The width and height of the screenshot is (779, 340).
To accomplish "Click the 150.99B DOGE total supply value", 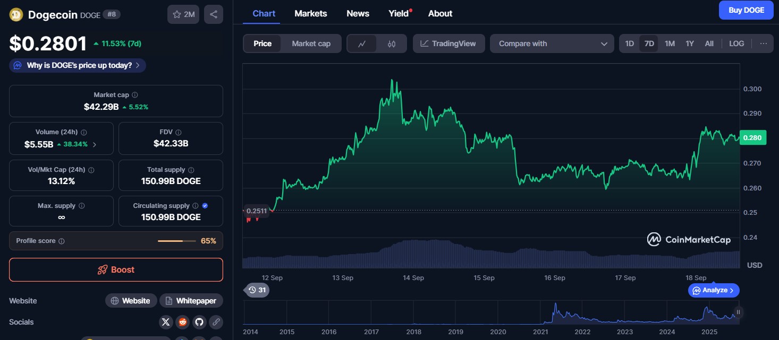I will click(171, 181).
